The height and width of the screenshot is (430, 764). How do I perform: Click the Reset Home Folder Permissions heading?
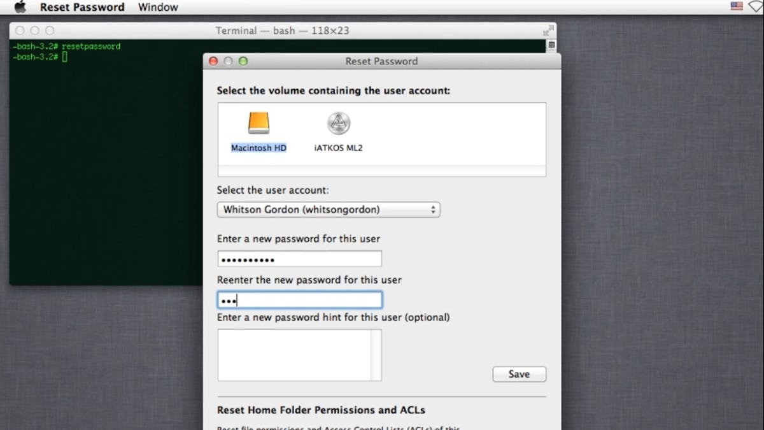coord(321,410)
